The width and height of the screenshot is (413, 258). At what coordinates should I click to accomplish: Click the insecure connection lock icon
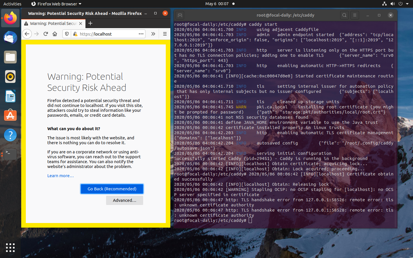(75, 34)
